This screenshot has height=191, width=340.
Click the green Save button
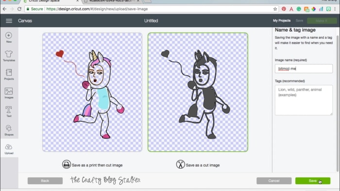tap(313, 181)
